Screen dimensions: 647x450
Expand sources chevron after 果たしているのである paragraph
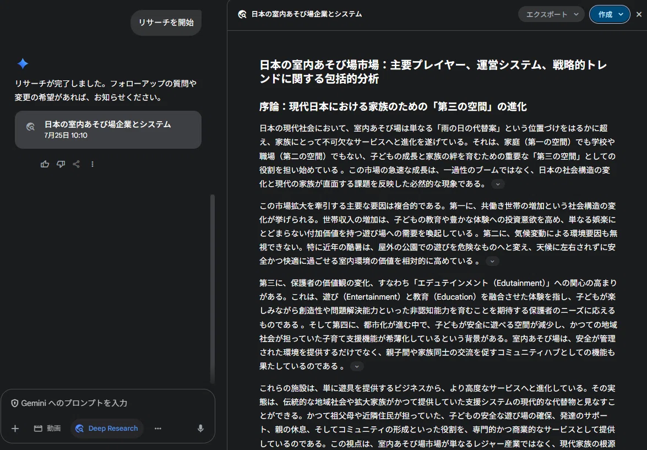pyautogui.click(x=357, y=367)
